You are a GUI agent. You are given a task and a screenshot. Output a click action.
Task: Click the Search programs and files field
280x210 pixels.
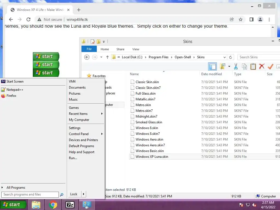pyautogui.click(x=30, y=194)
